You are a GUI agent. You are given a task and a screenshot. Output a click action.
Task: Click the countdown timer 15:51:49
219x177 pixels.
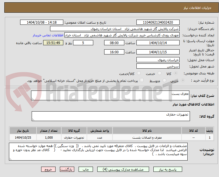tap(53, 43)
